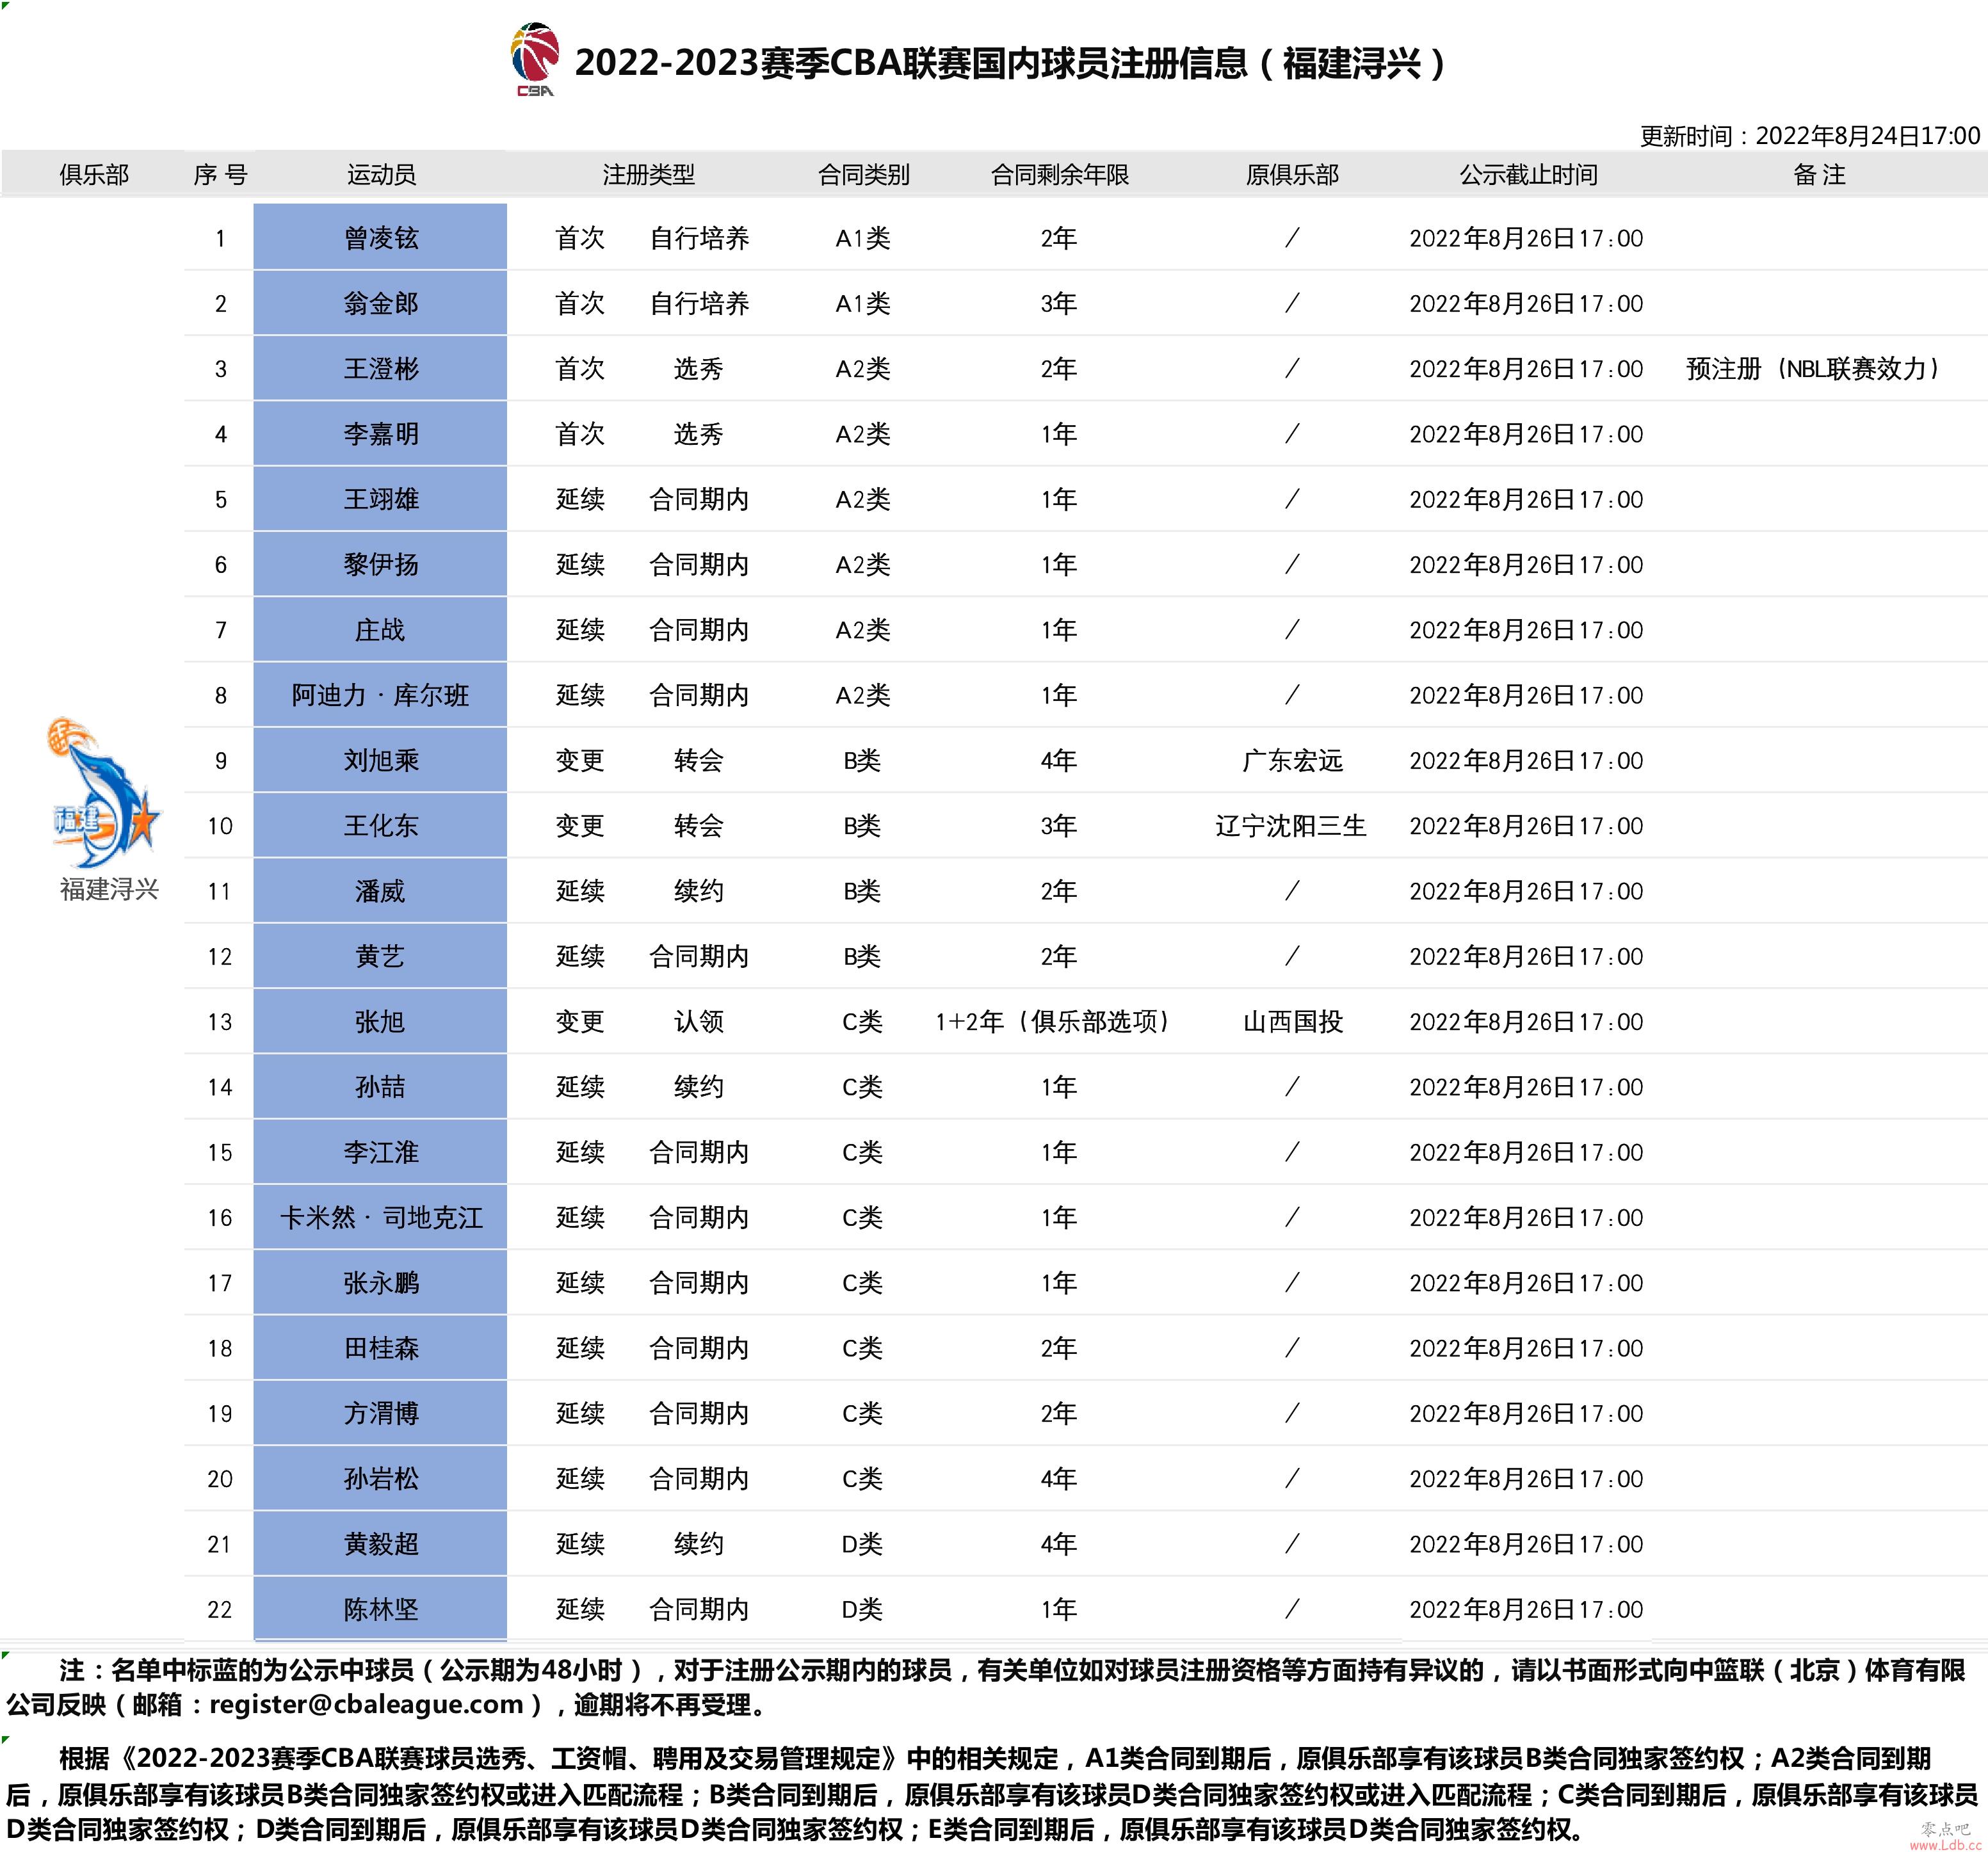Select player name 曾凌铉

pyautogui.click(x=381, y=238)
